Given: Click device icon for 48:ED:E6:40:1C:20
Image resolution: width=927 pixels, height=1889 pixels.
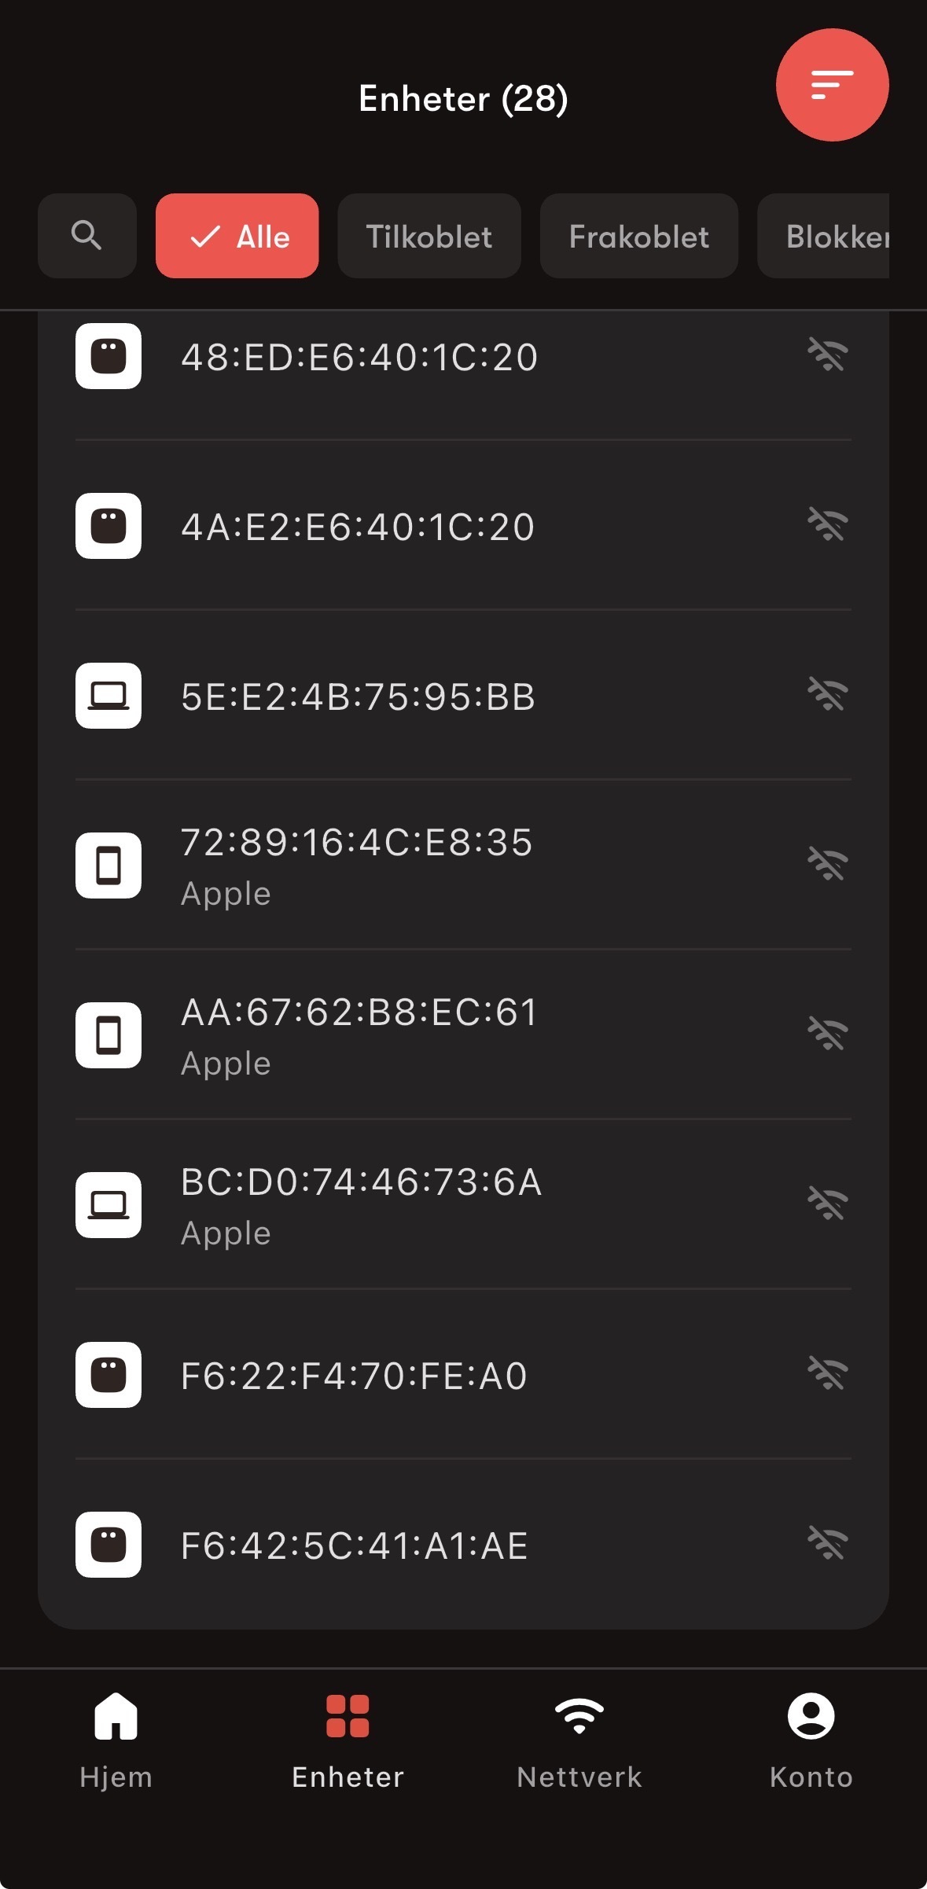Looking at the screenshot, I should (x=109, y=356).
